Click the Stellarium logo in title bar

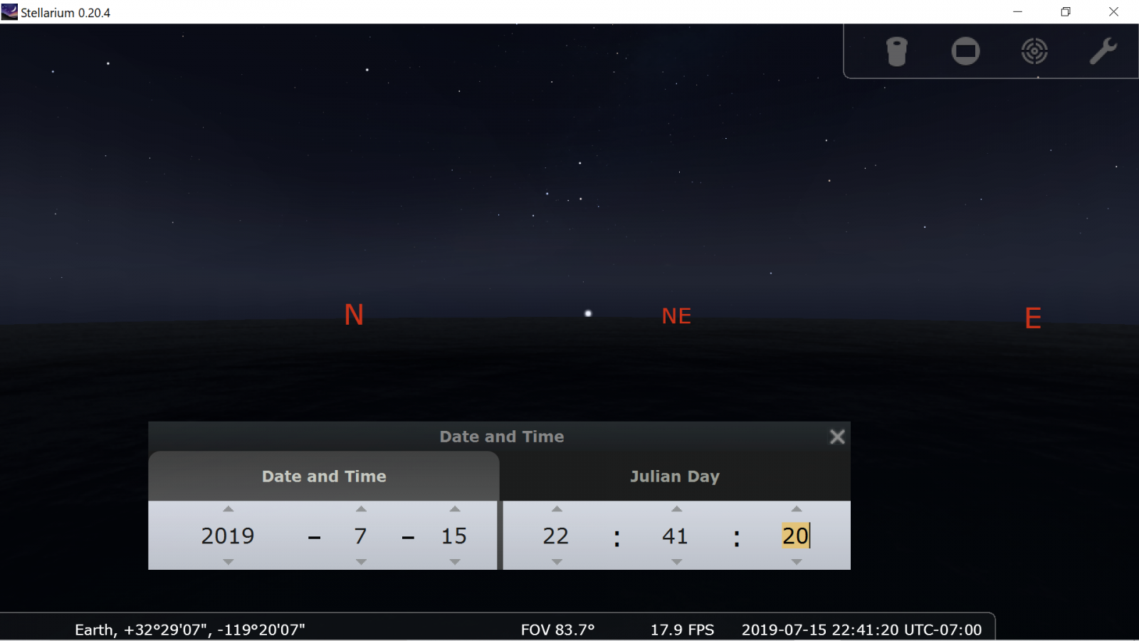point(9,12)
